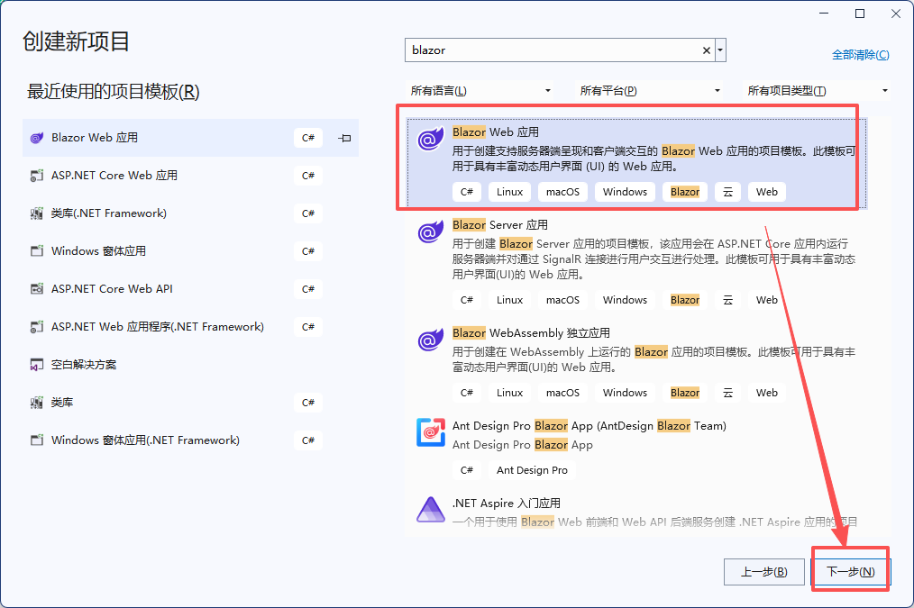Open the 所有平台(P) filter dropdown
Screen dimensions: 914x608
tap(650, 91)
